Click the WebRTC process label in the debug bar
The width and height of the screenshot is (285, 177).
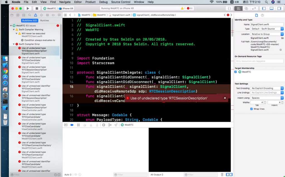tap(127, 125)
